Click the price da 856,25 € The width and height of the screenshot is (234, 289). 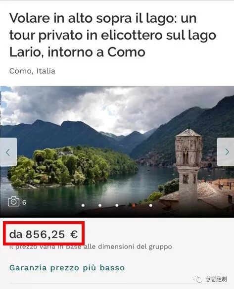pos(44,234)
